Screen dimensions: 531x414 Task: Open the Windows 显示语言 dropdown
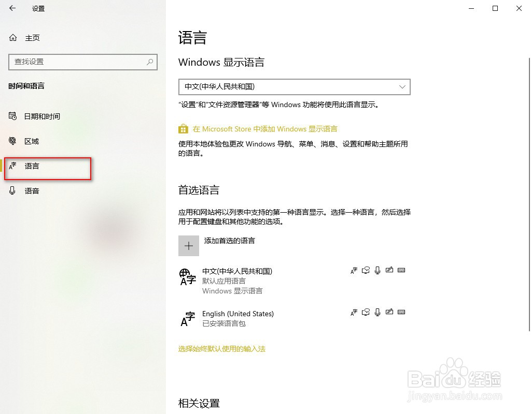click(x=295, y=87)
